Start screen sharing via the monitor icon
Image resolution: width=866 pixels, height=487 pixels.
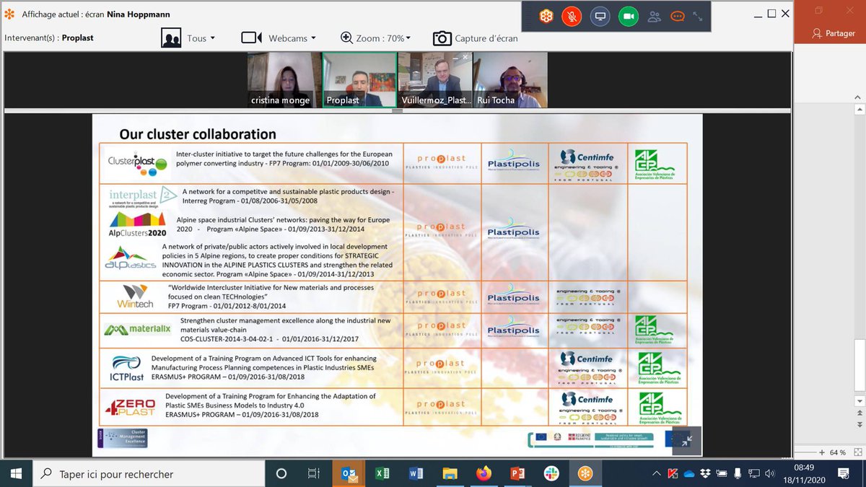tap(600, 16)
